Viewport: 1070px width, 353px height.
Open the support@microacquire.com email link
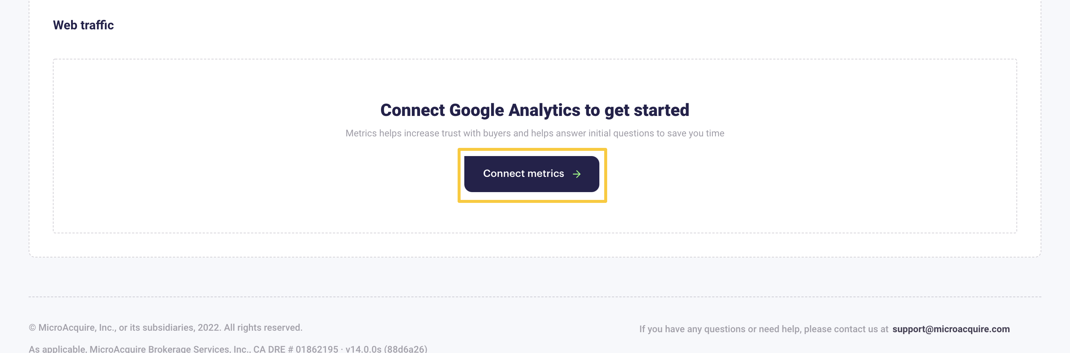(x=951, y=329)
